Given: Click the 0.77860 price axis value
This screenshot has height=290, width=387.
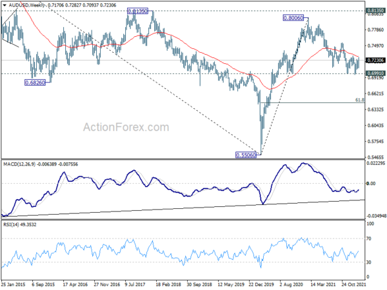Looking at the screenshot, I should pyautogui.click(x=375, y=30).
